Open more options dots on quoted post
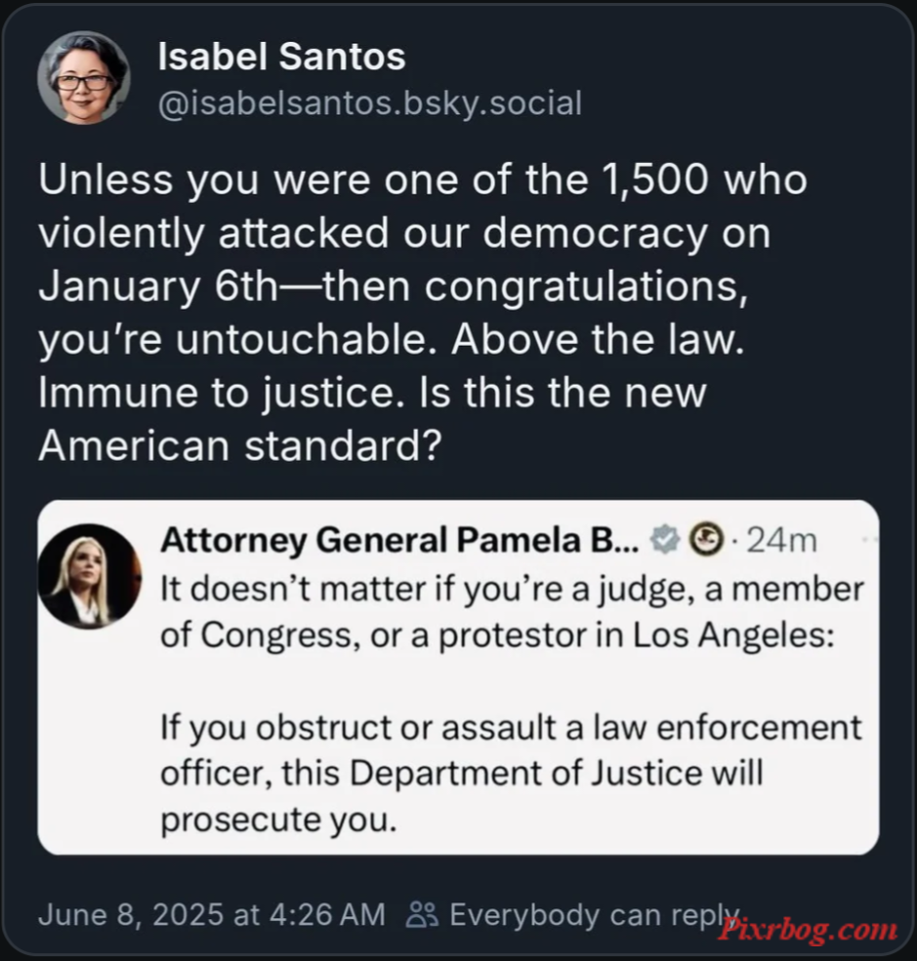917x961 pixels. 869,539
